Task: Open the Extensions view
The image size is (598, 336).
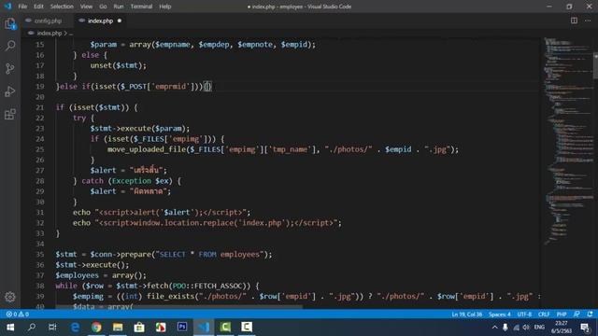Action: [x=10, y=114]
